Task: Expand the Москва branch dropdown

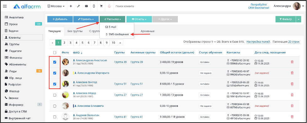Action: [x=56, y=6]
